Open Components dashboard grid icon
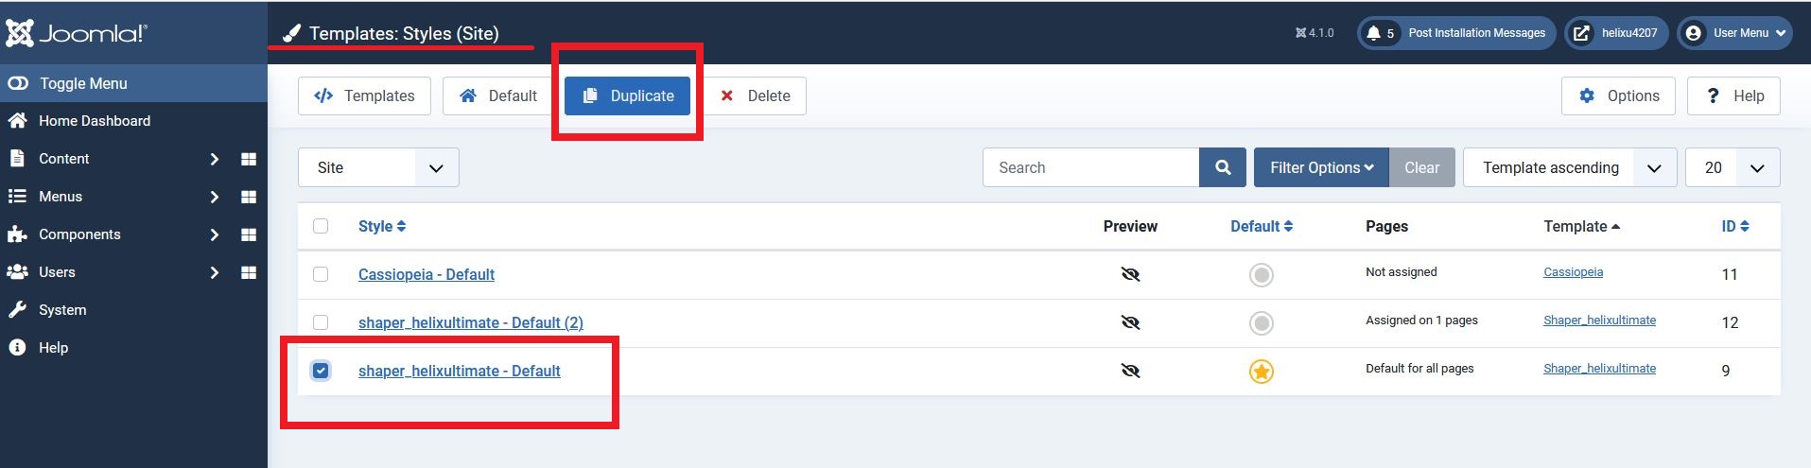Viewport: 1811px width, 468px height. 249,234
